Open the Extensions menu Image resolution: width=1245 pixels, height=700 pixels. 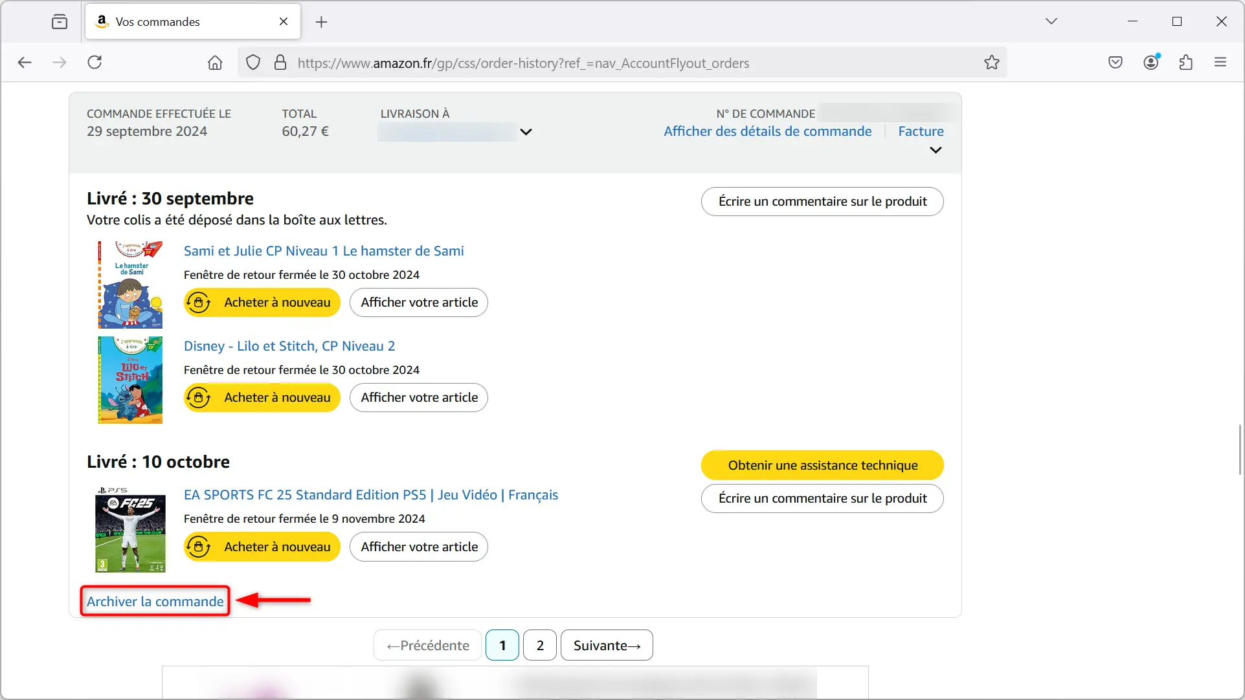1186,62
